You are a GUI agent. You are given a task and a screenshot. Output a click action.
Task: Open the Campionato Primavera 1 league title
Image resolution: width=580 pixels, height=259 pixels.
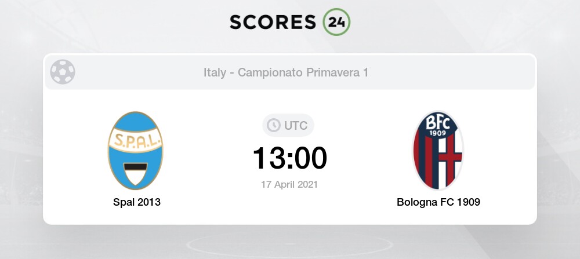click(x=303, y=73)
